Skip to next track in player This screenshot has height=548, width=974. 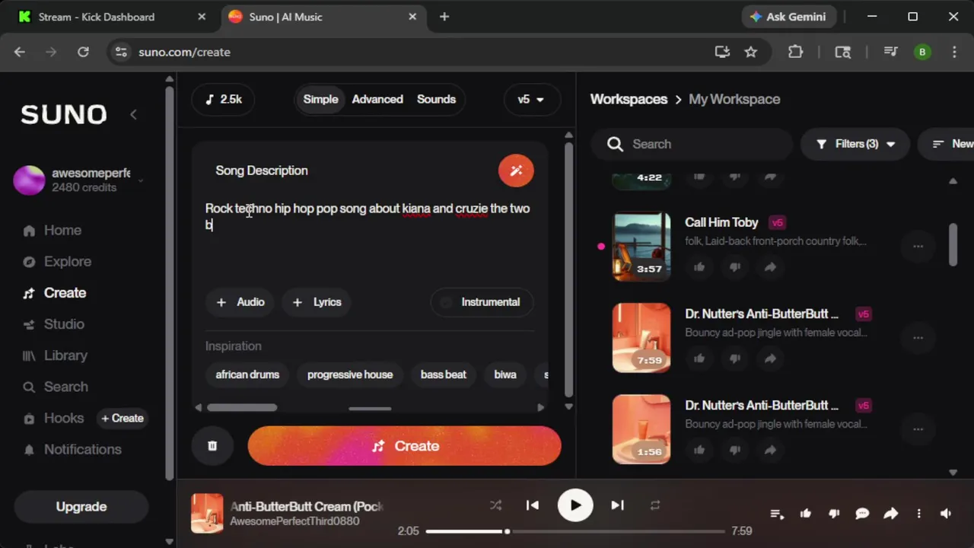pyautogui.click(x=617, y=505)
